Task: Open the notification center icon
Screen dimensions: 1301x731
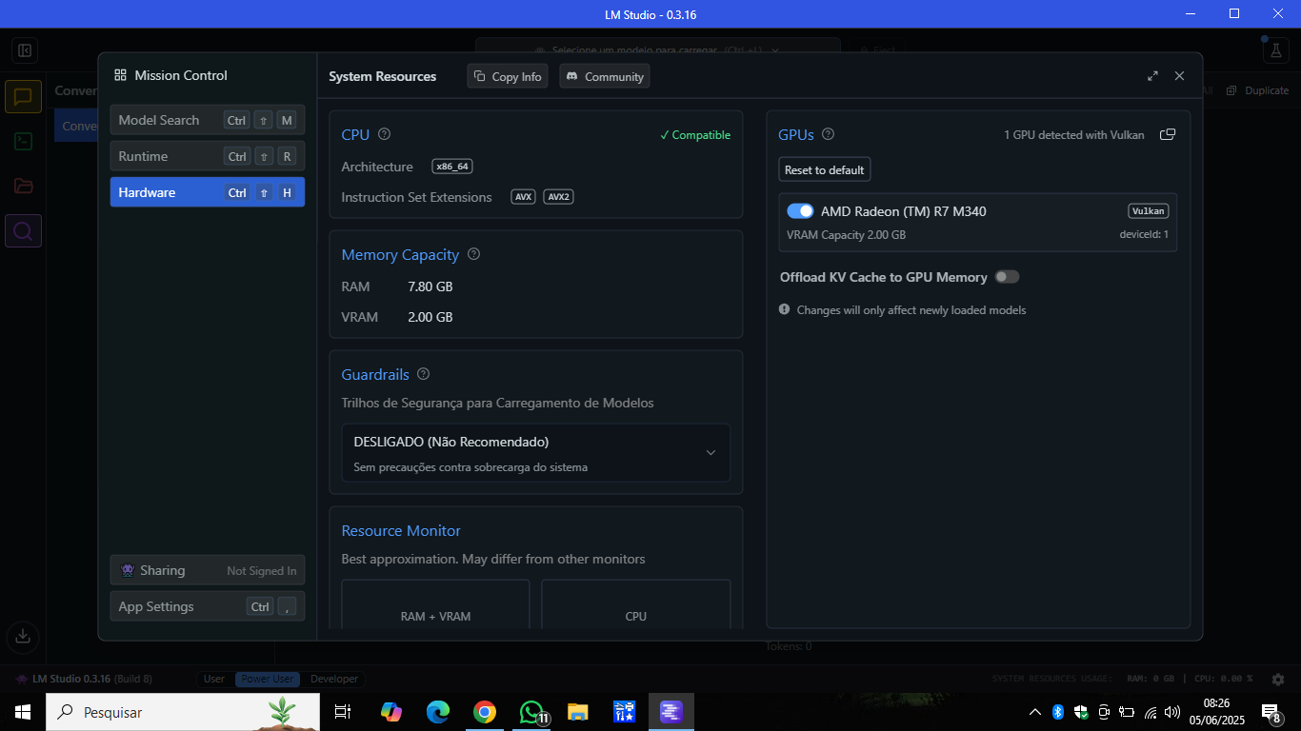Action: click(x=1270, y=712)
